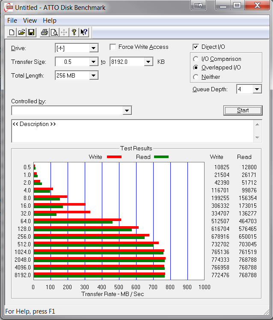Enable Force Write Access checkbox
Image resolution: width=273 pixels, height=320 pixels.
(x=113, y=47)
